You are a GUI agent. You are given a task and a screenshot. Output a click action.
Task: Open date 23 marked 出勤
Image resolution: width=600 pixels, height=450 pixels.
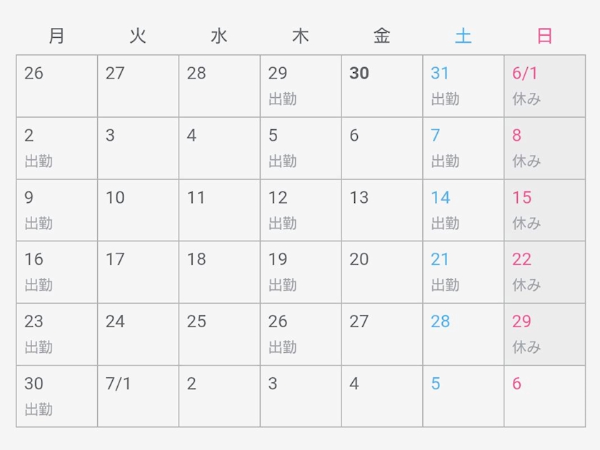(x=57, y=334)
